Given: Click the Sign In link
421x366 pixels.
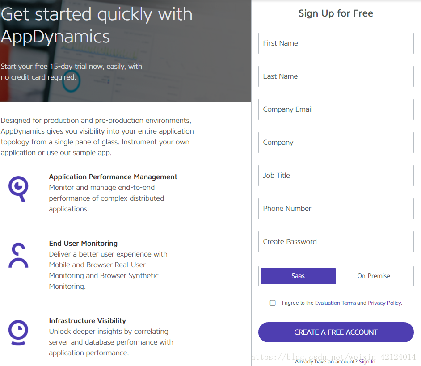Looking at the screenshot, I should tap(367, 362).
